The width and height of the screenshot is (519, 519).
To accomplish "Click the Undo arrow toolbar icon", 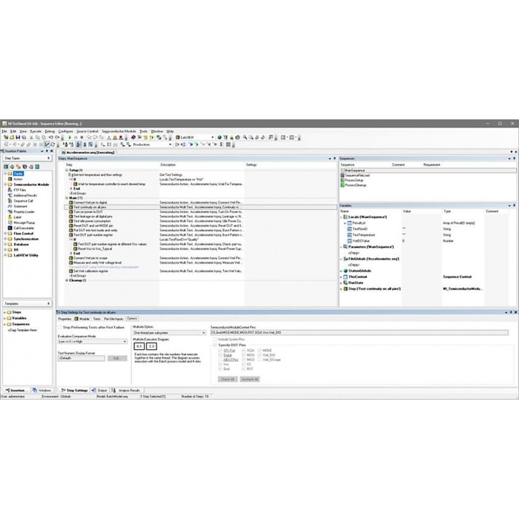I will 50,137.
